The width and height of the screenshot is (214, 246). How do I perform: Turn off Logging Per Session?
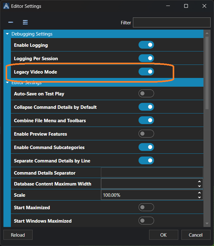point(146,58)
